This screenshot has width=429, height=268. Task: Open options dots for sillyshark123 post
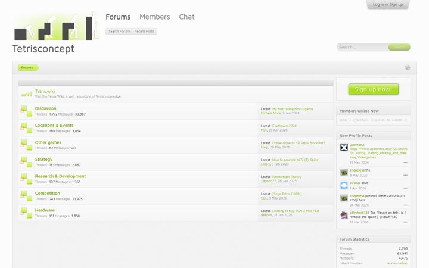(405, 222)
